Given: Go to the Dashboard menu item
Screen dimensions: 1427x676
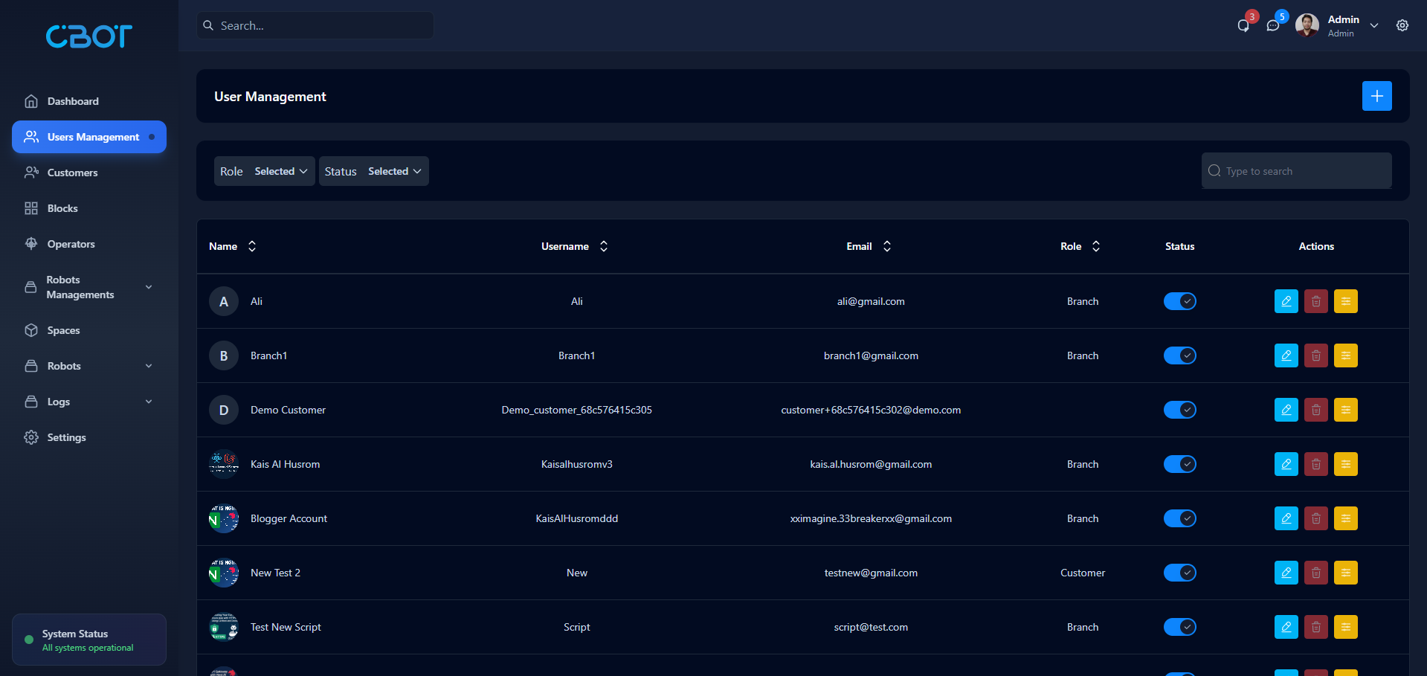Looking at the screenshot, I should [72, 101].
